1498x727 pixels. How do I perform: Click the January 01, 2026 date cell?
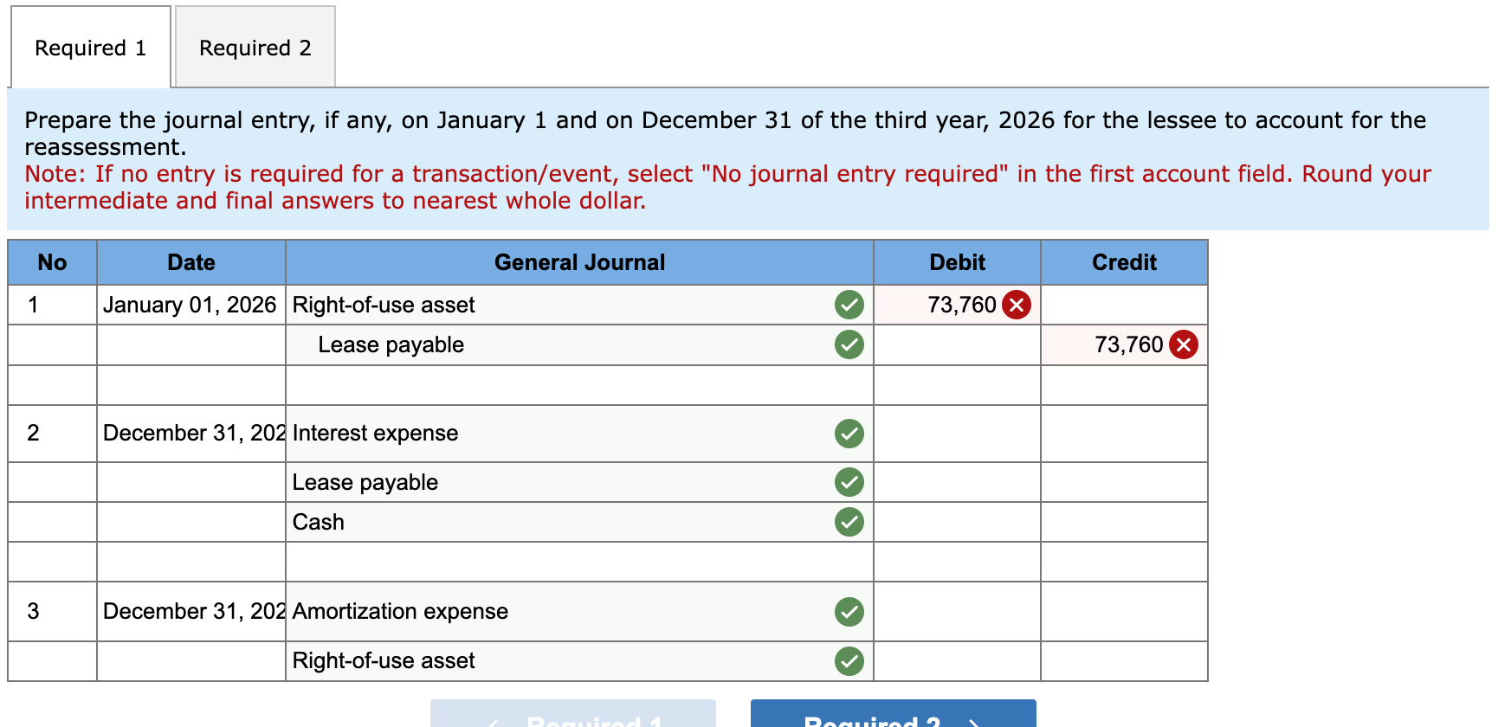click(x=190, y=305)
